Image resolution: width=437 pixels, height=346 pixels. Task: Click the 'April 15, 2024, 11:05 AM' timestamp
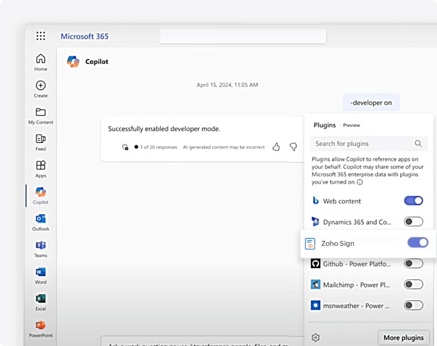click(227, 85)
